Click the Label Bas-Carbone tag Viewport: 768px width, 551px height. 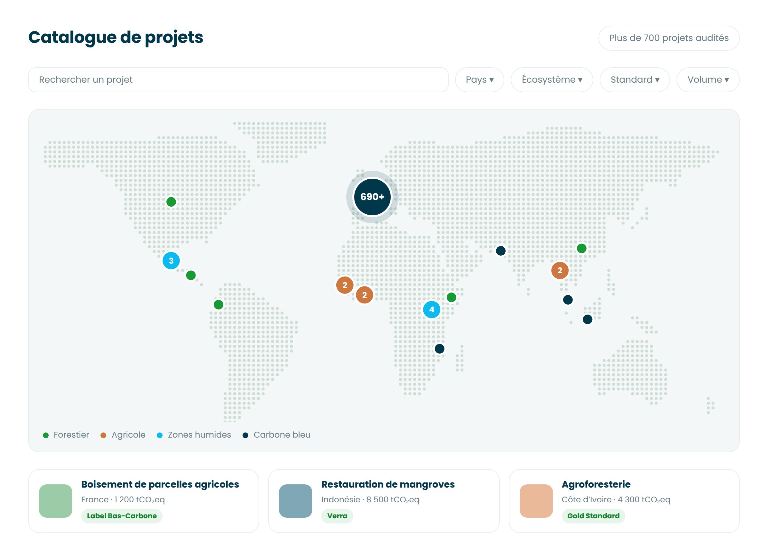pyautogui.click(x=122, y=516)
